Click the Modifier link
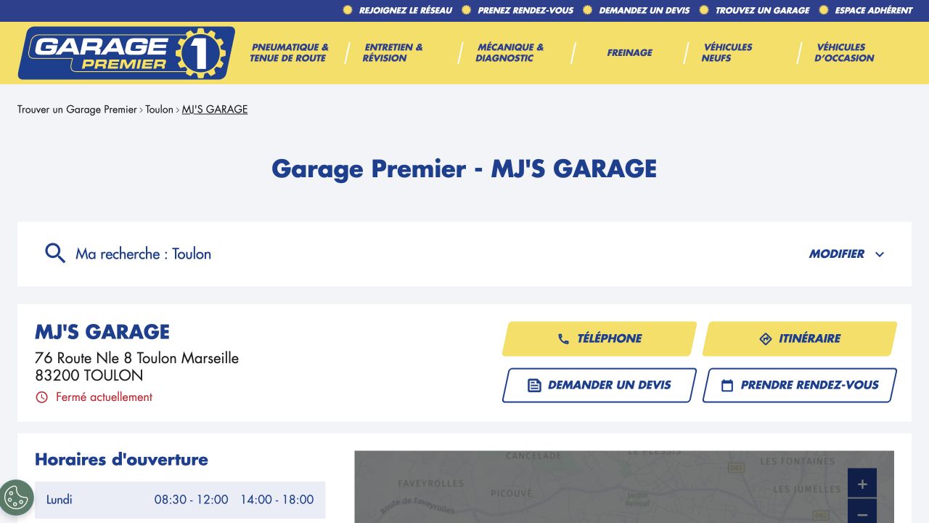 coord(837,254)
